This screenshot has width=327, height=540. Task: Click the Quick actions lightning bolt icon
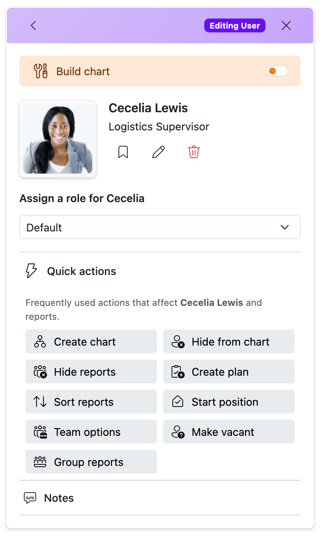coord(31,271)
